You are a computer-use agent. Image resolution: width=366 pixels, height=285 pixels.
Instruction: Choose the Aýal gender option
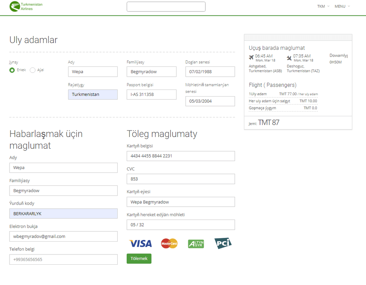[32, 70]
